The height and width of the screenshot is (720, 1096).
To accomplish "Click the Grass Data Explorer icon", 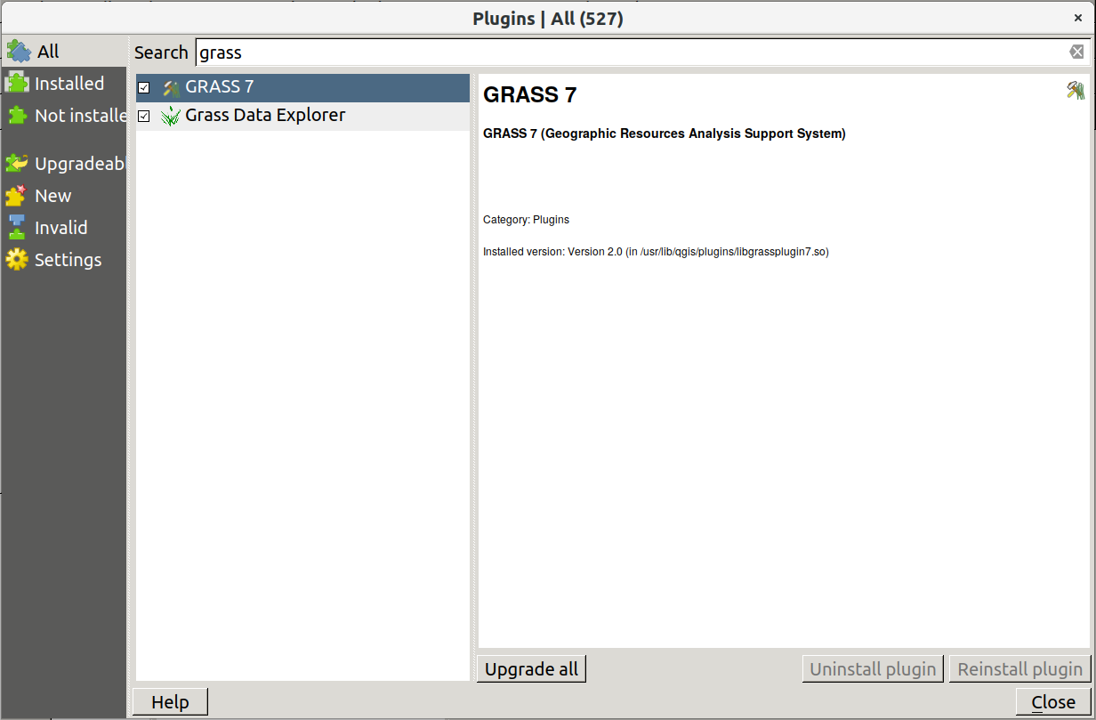I will pos(171,116).
